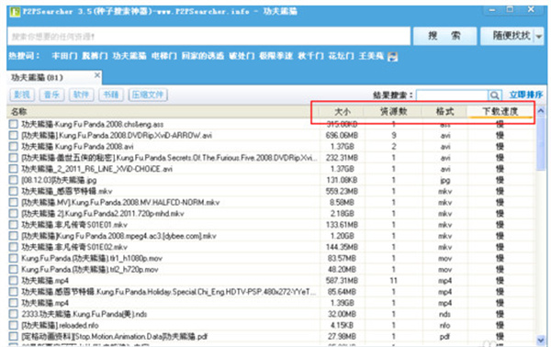Click the scrollbar down arrow
The height and width of the screenshot is (347, 551).
pos(541,340)
